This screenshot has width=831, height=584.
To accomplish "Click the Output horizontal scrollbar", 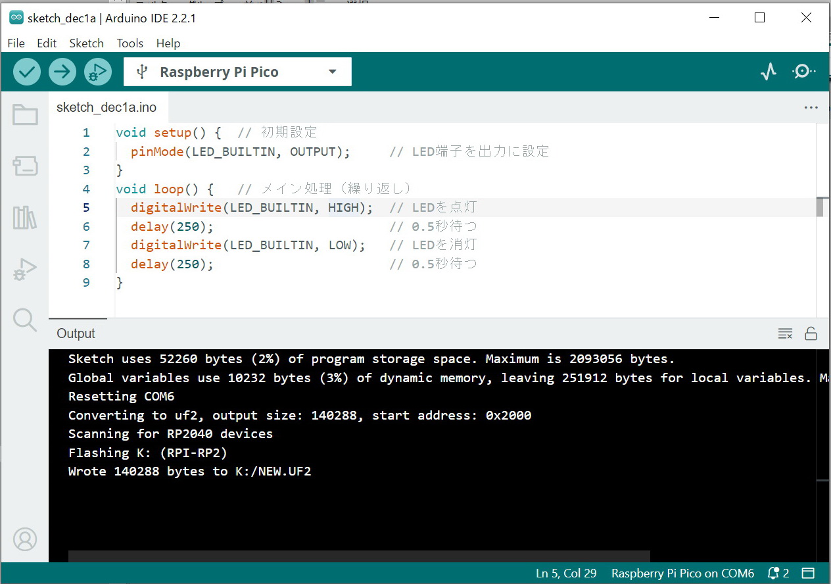I will [x=359, y=556].
